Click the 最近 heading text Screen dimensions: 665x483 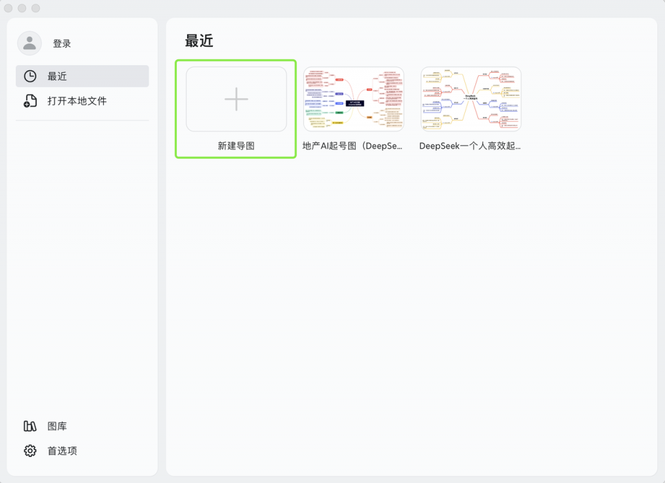click(x=199, y=41)
